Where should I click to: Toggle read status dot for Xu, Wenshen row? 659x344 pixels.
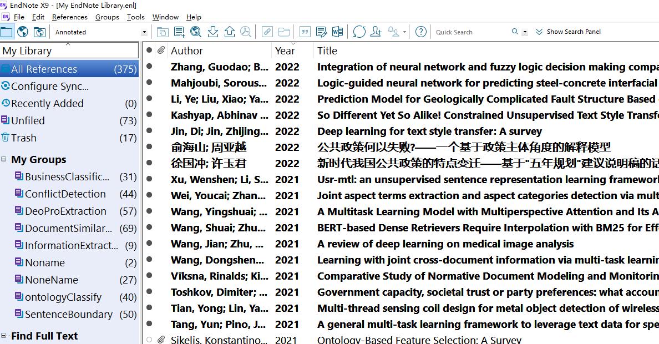(149, 179)
